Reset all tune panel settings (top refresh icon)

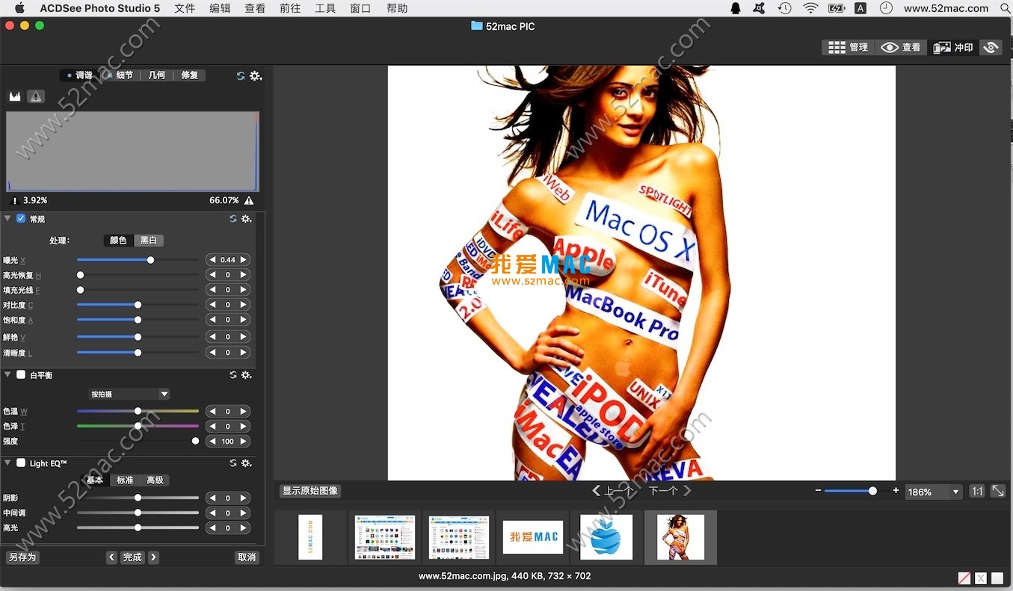coord(241,75)
